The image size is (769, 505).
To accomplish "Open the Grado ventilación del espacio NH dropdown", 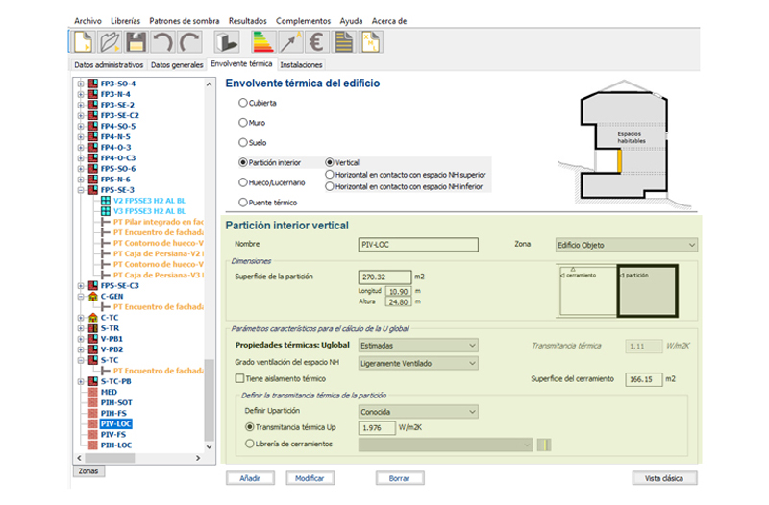I will (418, 364).
